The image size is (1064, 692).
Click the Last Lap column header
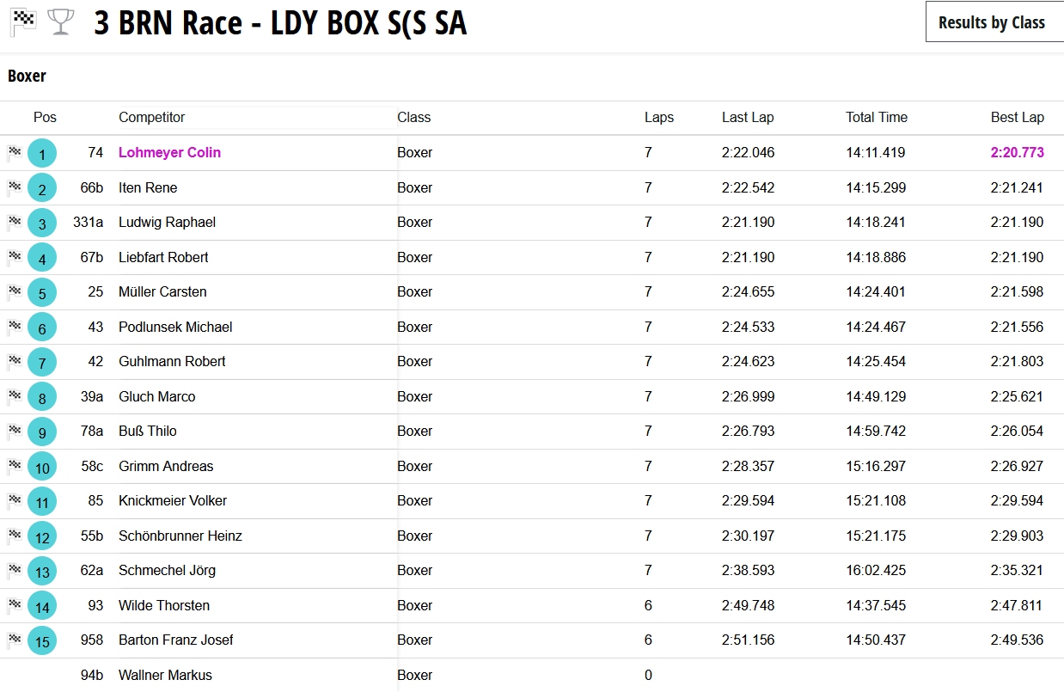(747, 118)
